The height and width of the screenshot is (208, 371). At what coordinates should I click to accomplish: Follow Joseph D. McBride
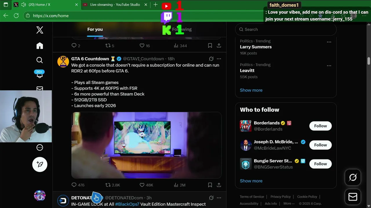[320, 145]
